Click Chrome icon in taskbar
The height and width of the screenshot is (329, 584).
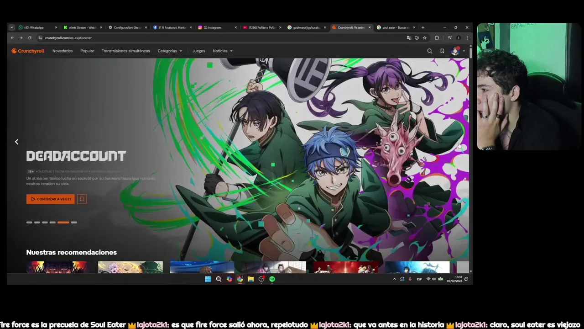pyautogui.click(x=240, y=279)
